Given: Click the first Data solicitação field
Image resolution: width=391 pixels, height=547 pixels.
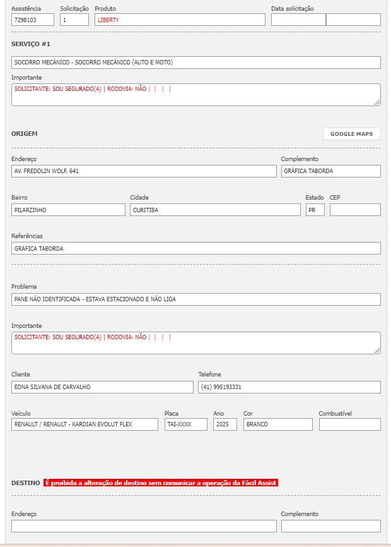Looking at the screenshot, I should 298,20.
